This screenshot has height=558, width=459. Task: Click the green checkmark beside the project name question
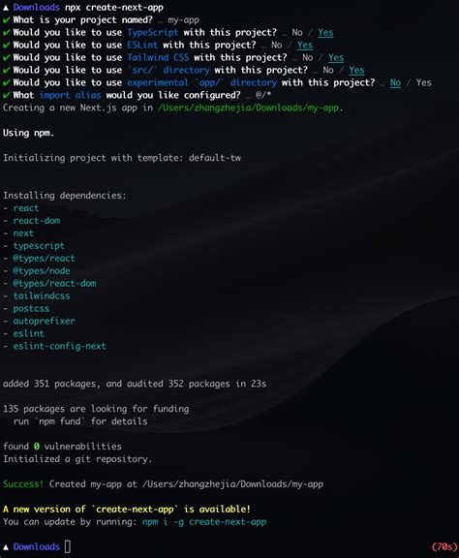(6, 20)
